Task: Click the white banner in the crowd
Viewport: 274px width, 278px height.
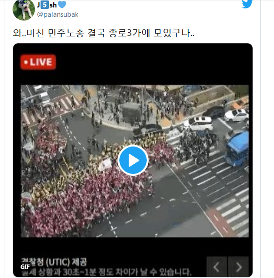Action: pos(105,165)
